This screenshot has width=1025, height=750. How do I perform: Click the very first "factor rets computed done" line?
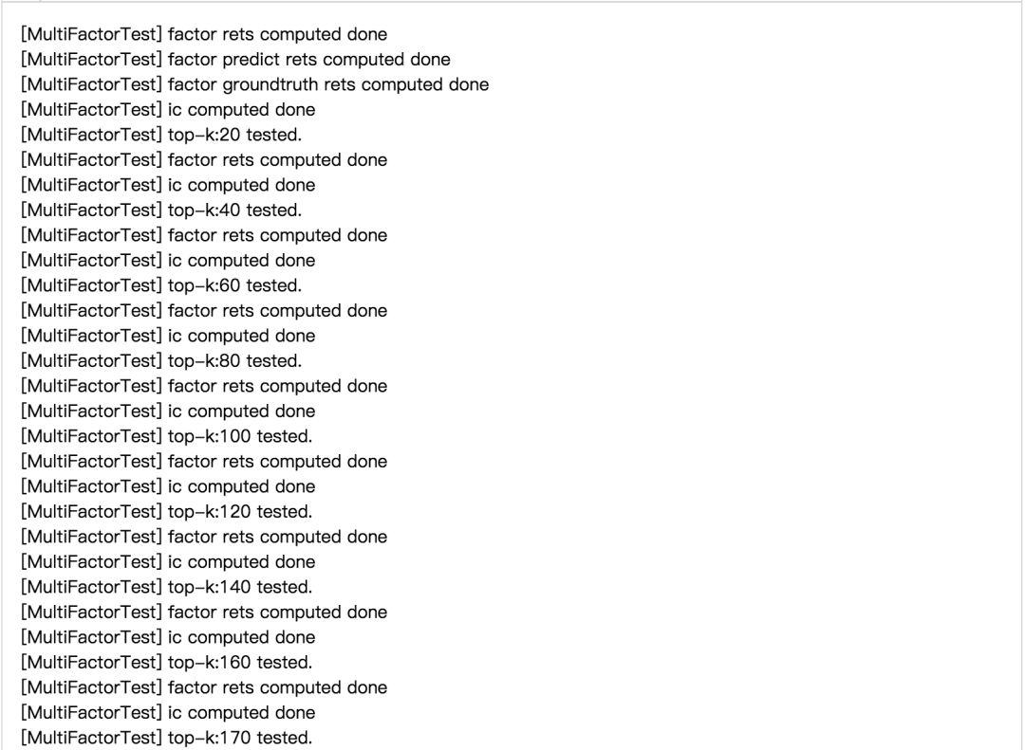click(204, 34)
